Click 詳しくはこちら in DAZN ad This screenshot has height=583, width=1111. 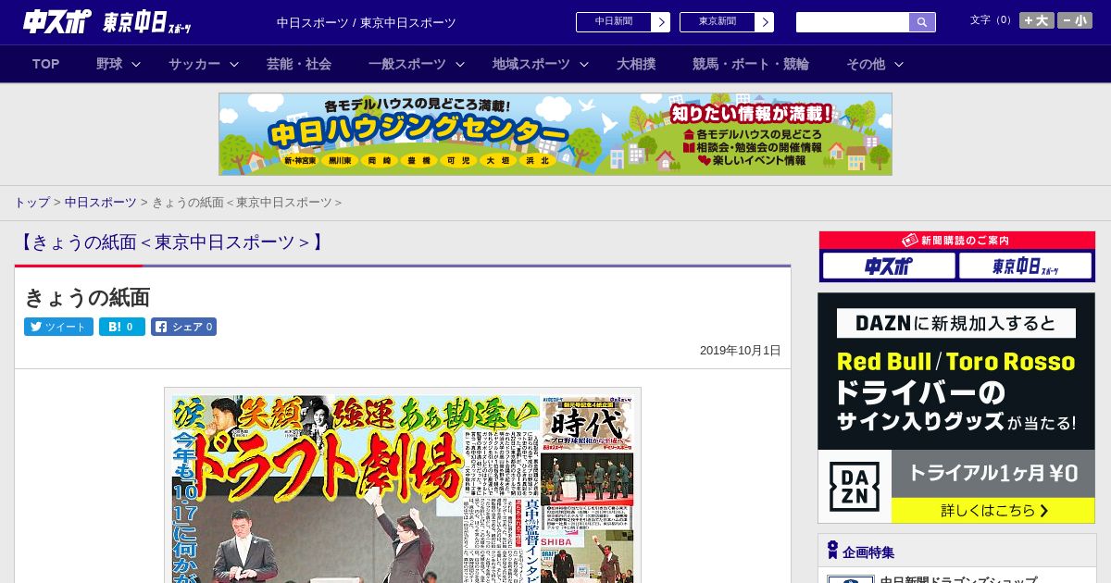993,511
